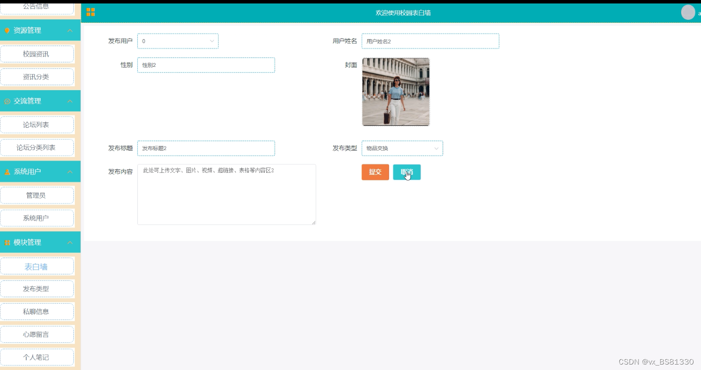Viewport: 701px width, 370px height.
Task: Click the 发布内容 text area
Action: coord(227,195)
